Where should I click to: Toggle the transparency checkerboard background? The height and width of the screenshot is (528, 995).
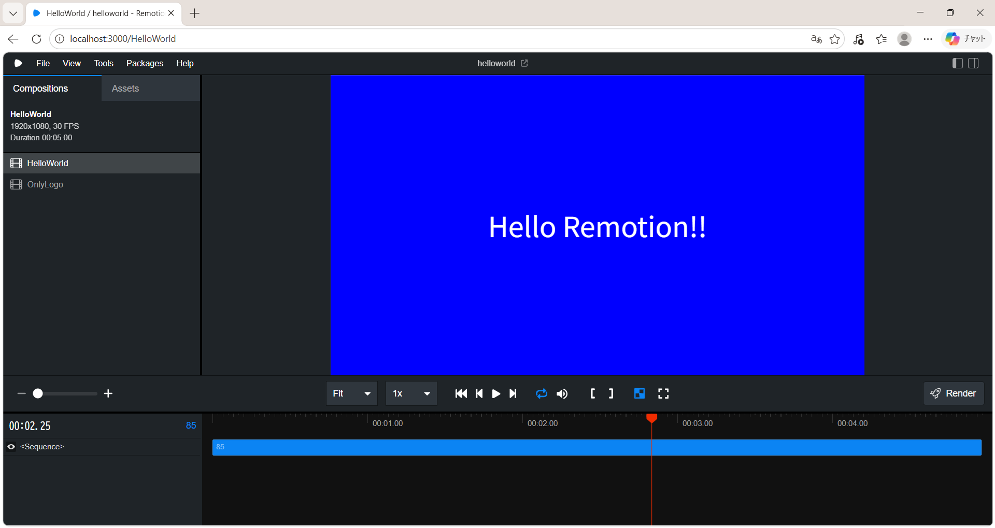tap(639, 394)
